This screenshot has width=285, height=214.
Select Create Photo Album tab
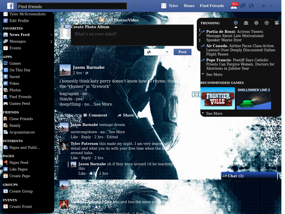pyautogui.click(x=87, y=27)
